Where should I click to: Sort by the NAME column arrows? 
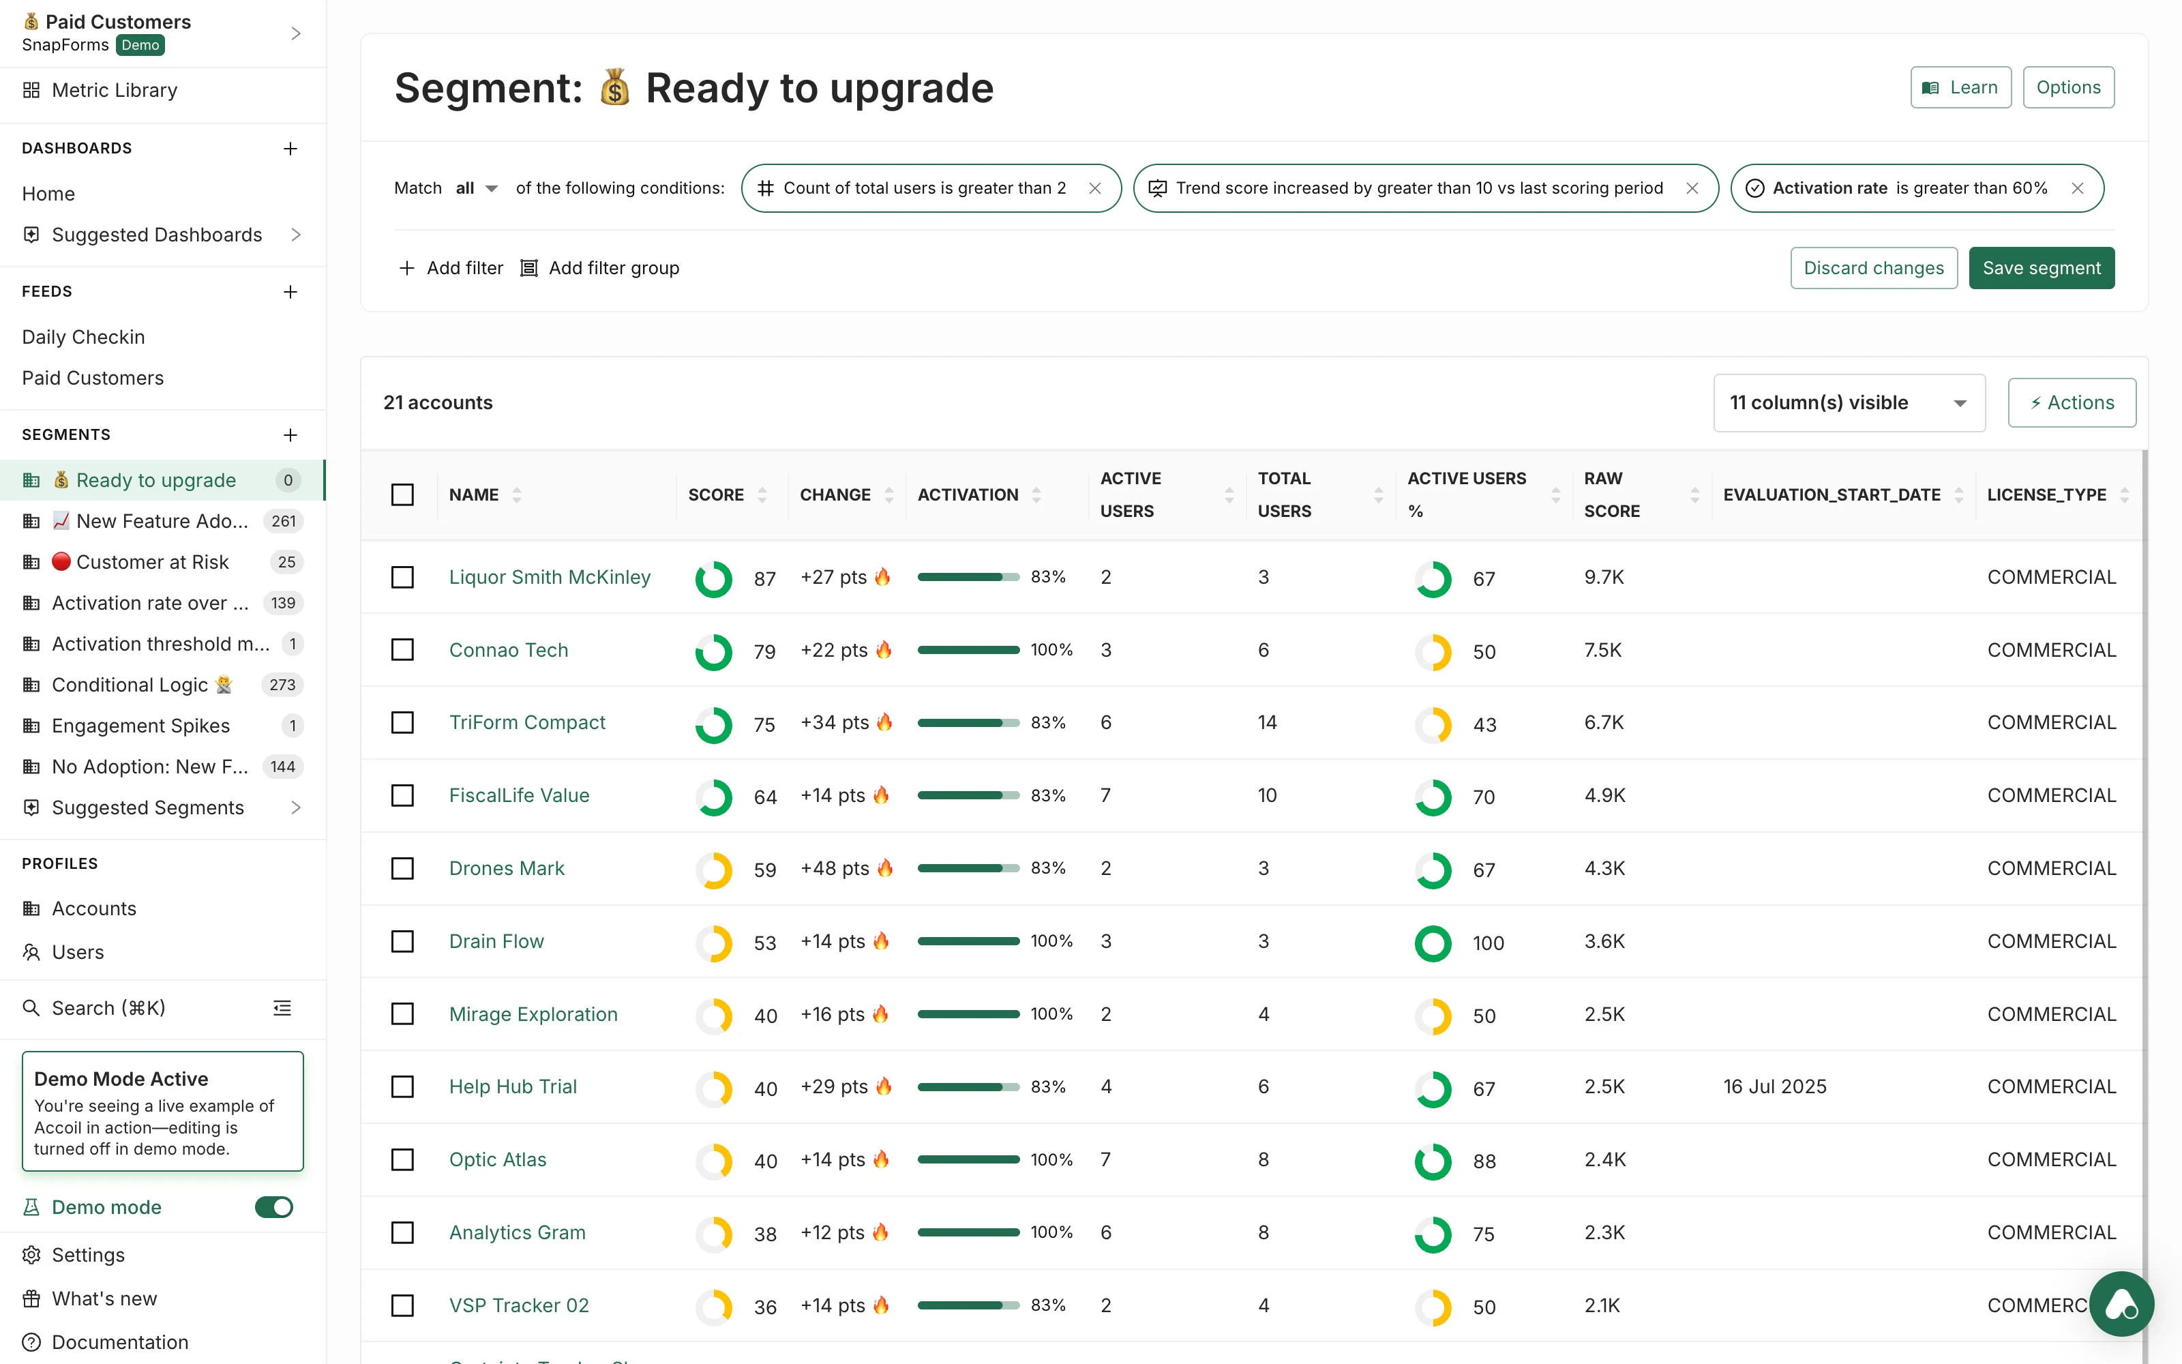517,494
